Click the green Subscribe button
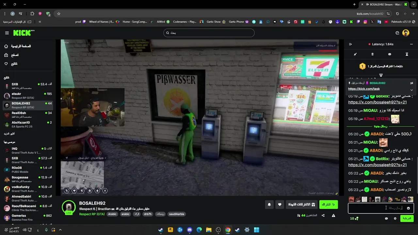This screenshot has height=235, width=418. [x=328, y=205]
